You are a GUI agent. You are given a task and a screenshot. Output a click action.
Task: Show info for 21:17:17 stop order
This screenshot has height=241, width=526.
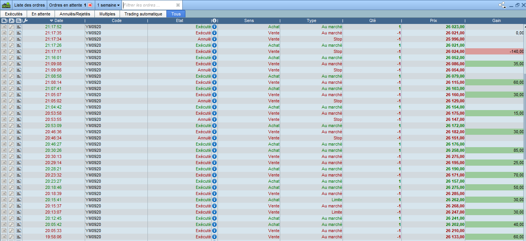[x=214, y=51]
